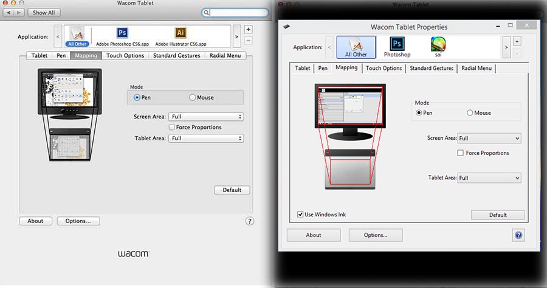
Task: Select sai application icon in Windows properties window
Action: click(438, 47)
